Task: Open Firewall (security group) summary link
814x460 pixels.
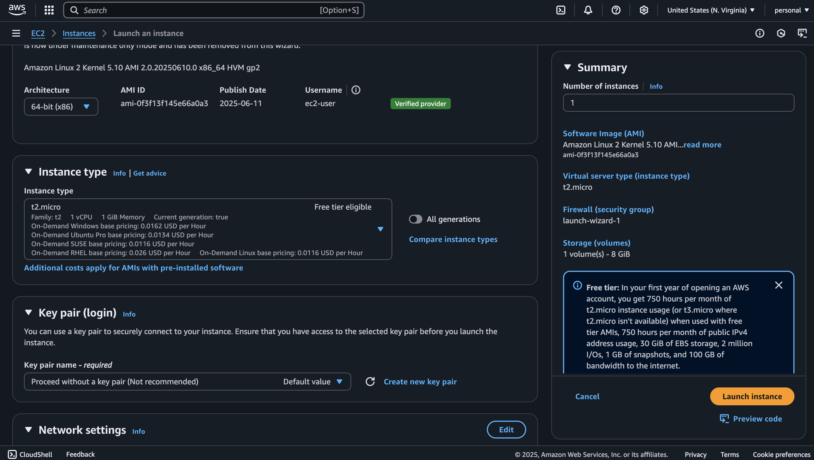Action: (608, 209)
